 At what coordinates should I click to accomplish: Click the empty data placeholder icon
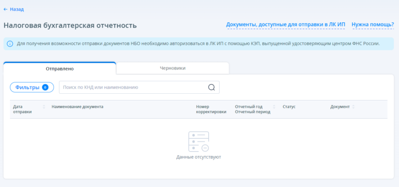[x=199, y=141]
